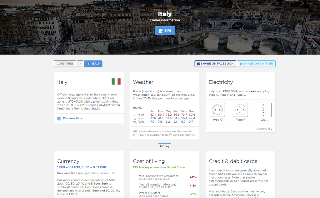Open the IEC source link
Image resolution: width=320 pixels, height=198 pixels.
pos(270,129)
